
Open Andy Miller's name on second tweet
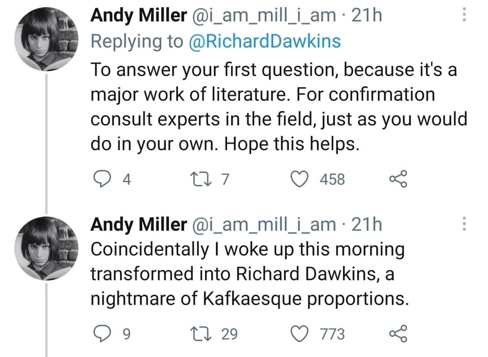138,223
